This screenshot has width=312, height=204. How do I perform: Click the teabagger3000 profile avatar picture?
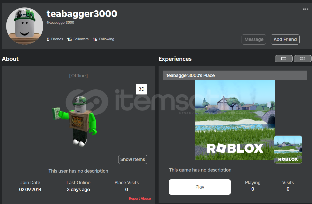[25, 26]
